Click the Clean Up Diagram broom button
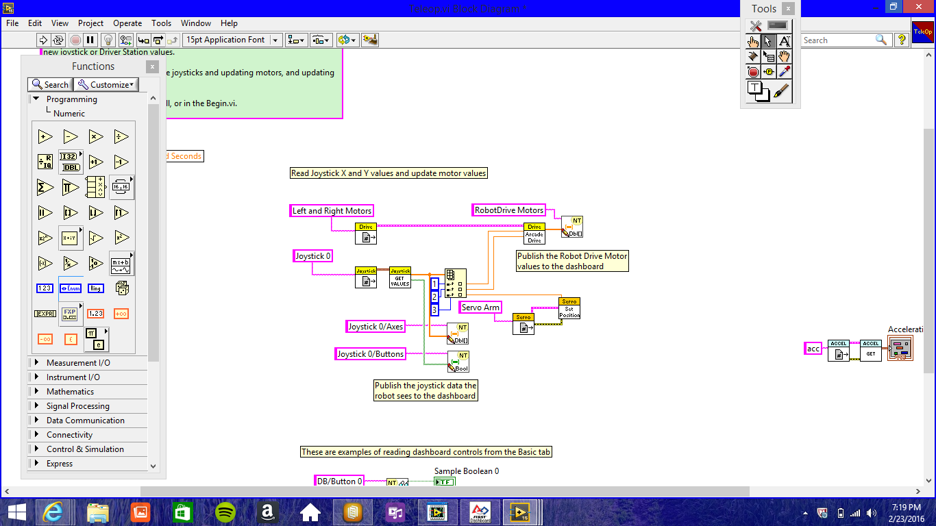Screen dimensions: 936x526 point(370,40)
